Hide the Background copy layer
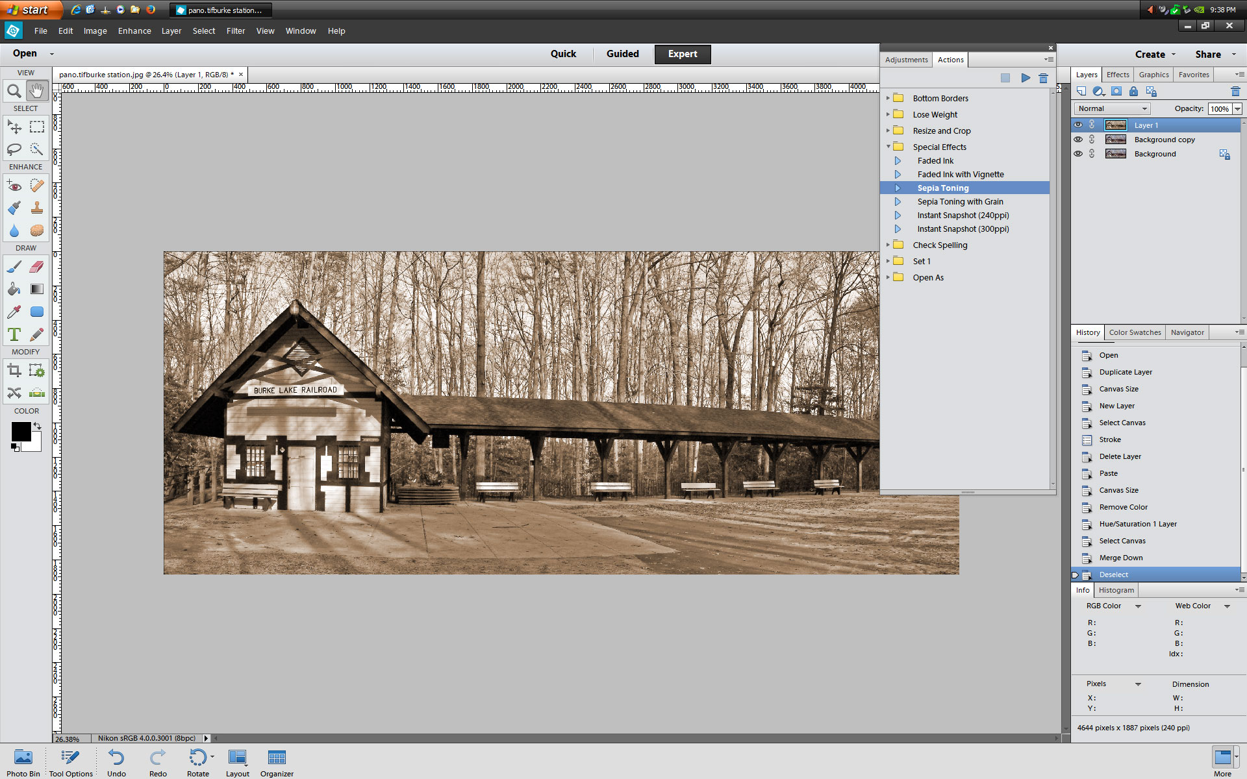This screenshot has width=1247, height=779. pos(1079,139)
